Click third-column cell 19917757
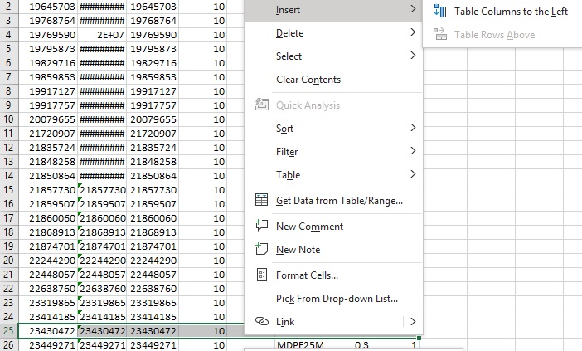 click(153, 105)
